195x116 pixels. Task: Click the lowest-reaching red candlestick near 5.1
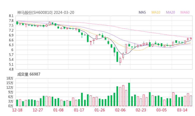click(120, 61)
